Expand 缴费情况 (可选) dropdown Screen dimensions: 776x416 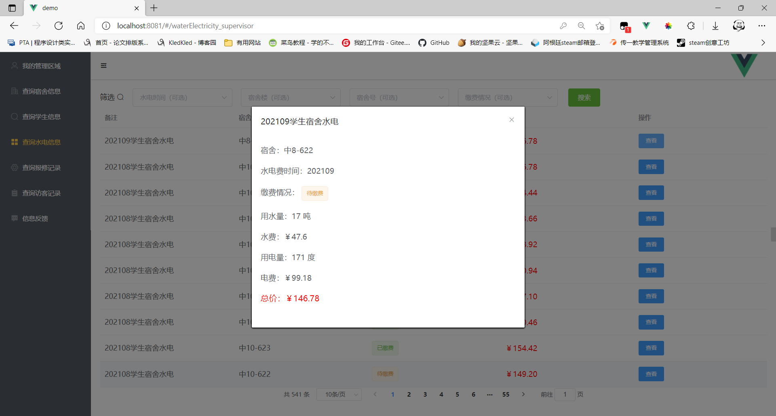(x=508, y=97)
